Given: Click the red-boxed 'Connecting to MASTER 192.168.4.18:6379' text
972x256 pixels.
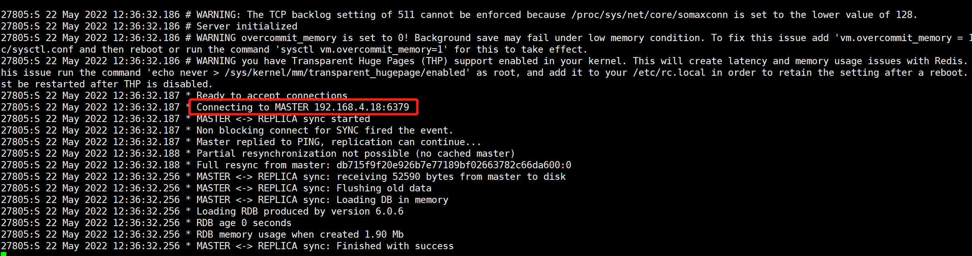Looking at the screenshot, I should point(303,107).
